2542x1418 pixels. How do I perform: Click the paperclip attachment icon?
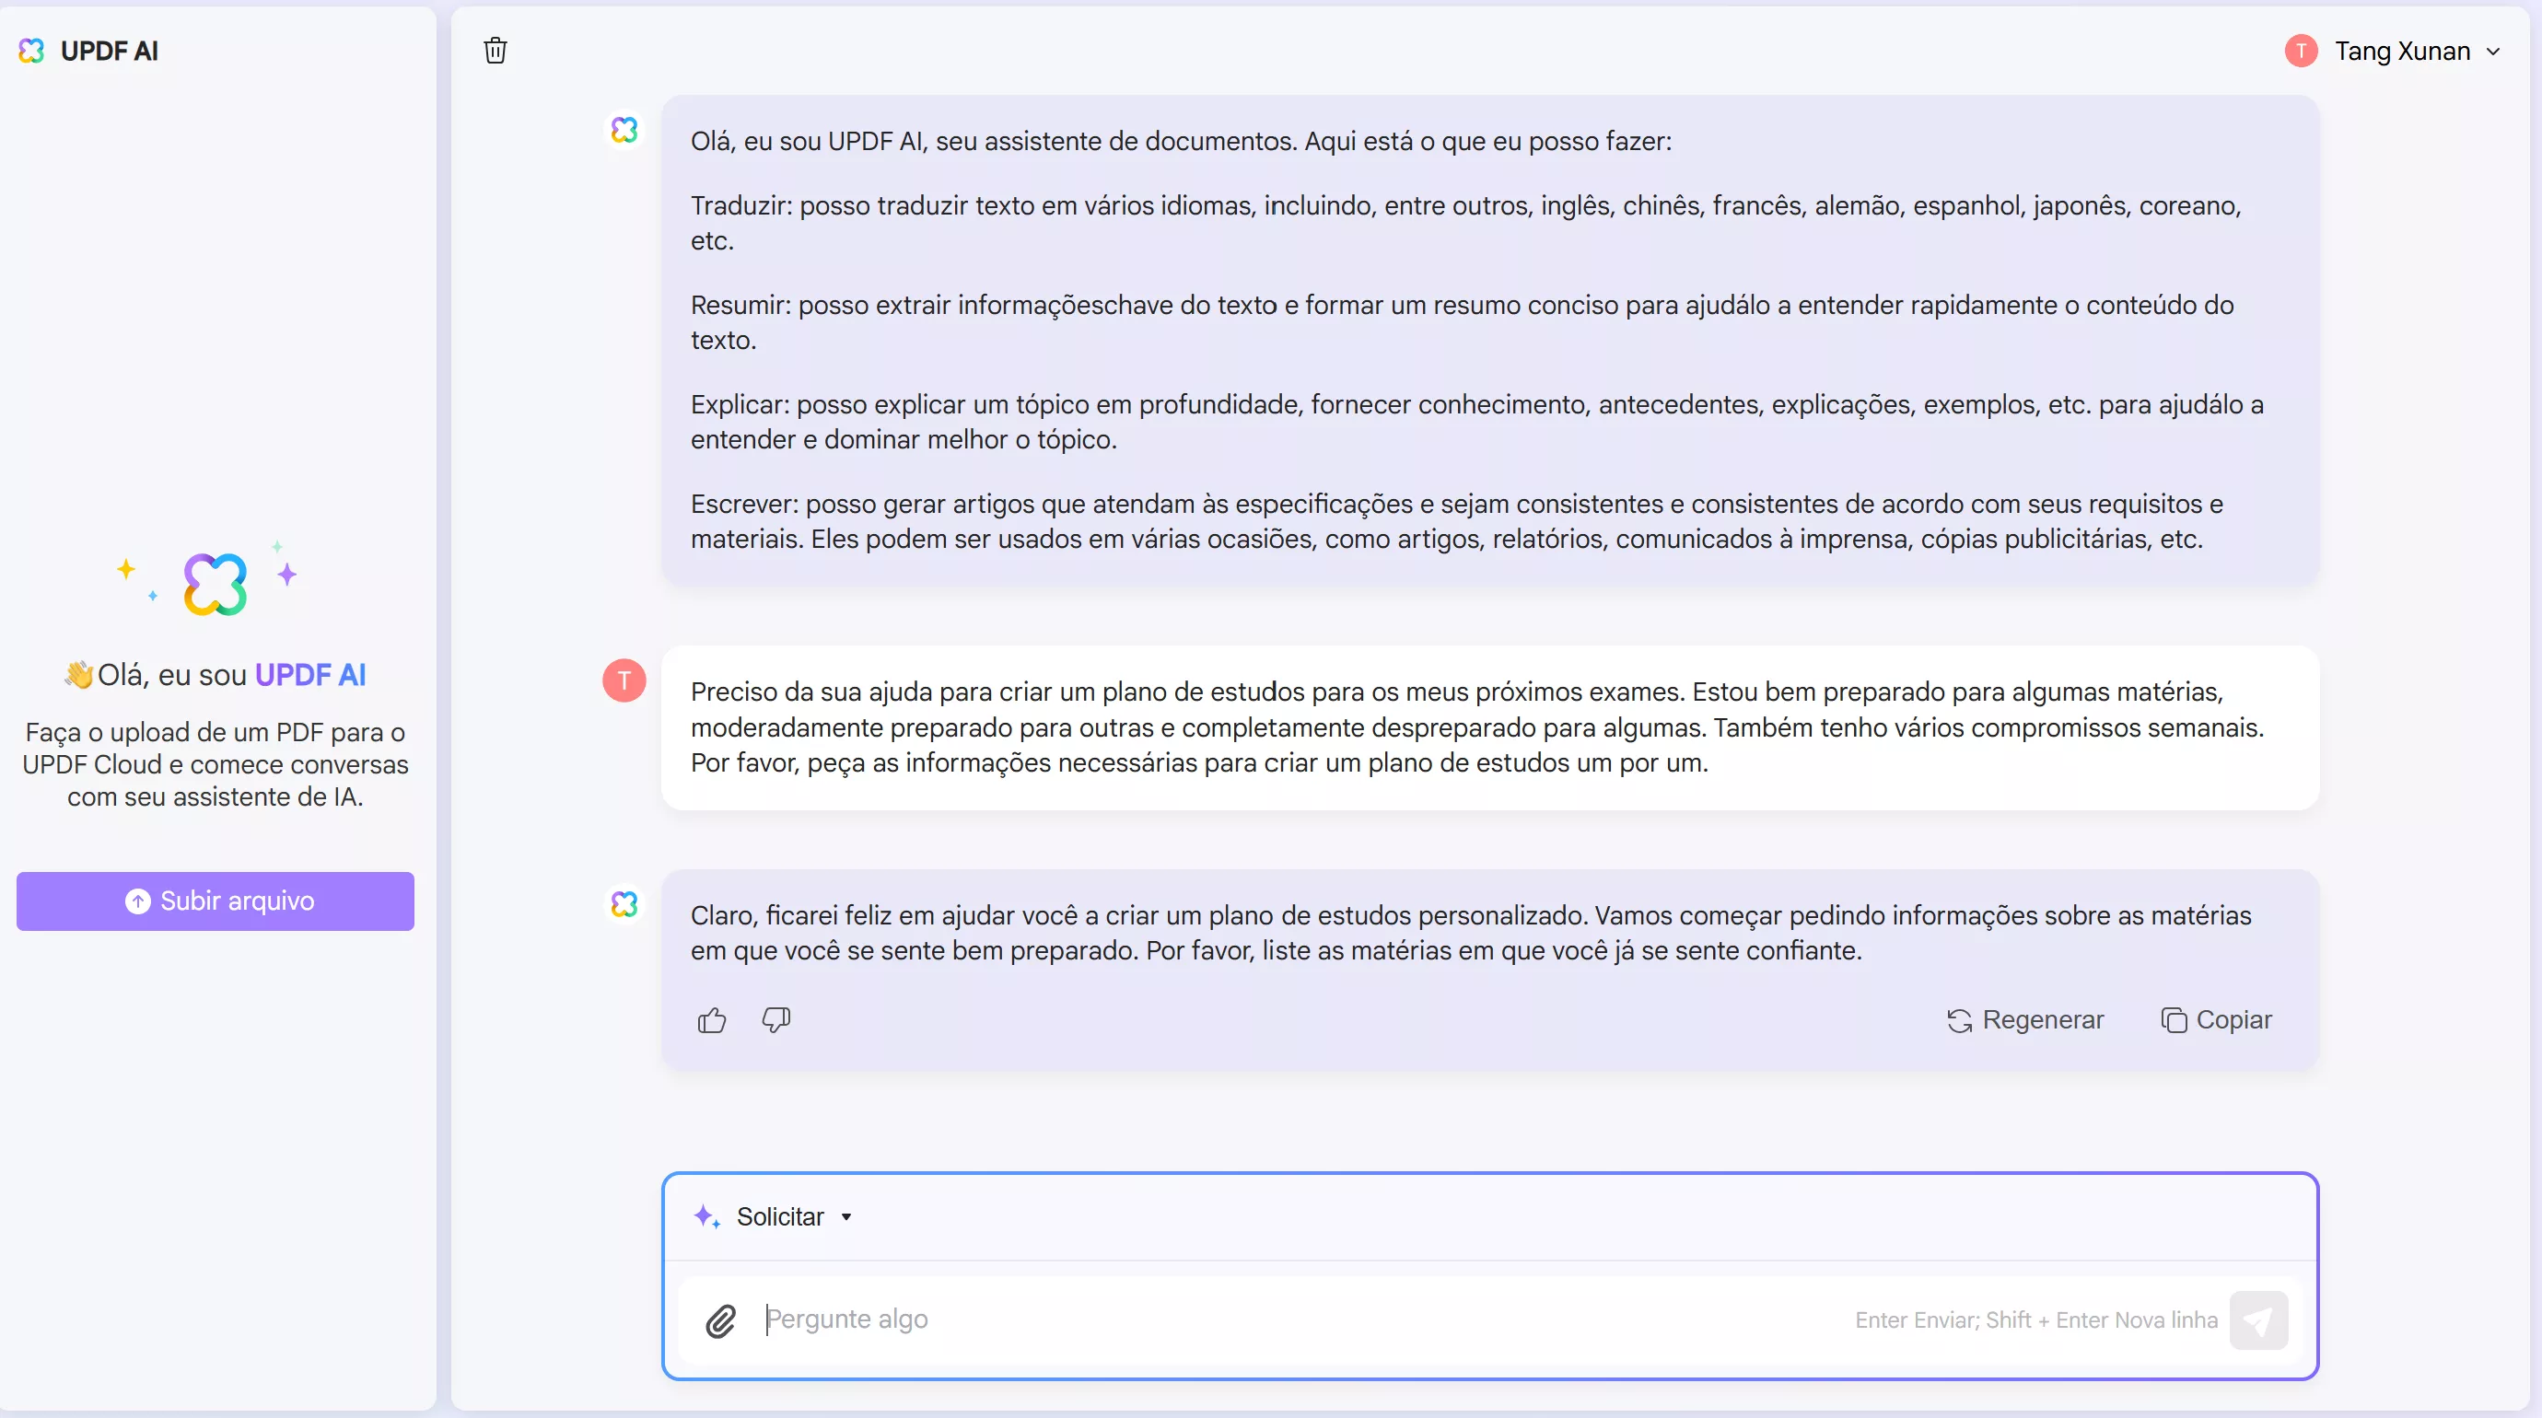(x=720, y=1320)
